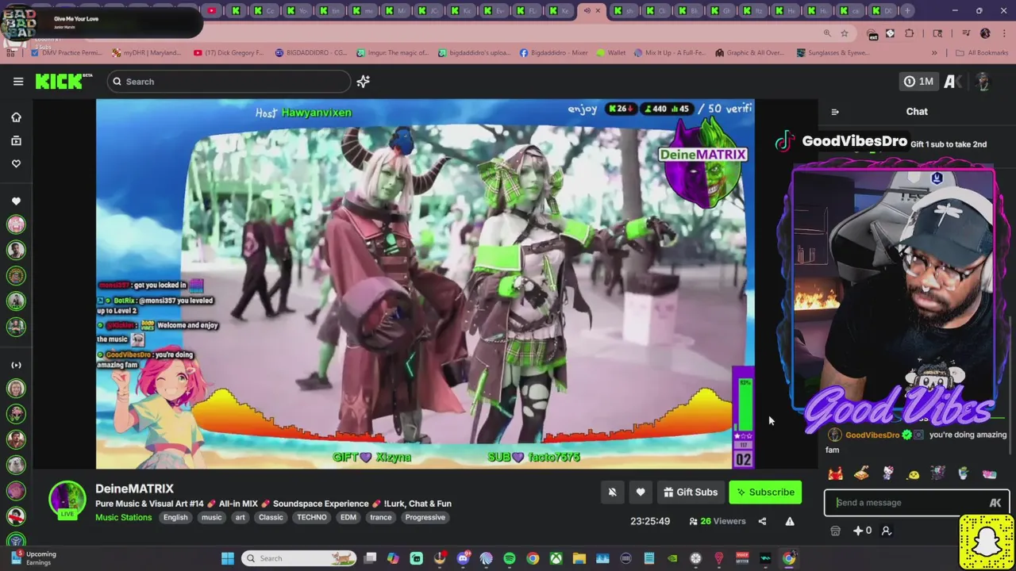Open Upcoming Earnings widget

point(32,558)
